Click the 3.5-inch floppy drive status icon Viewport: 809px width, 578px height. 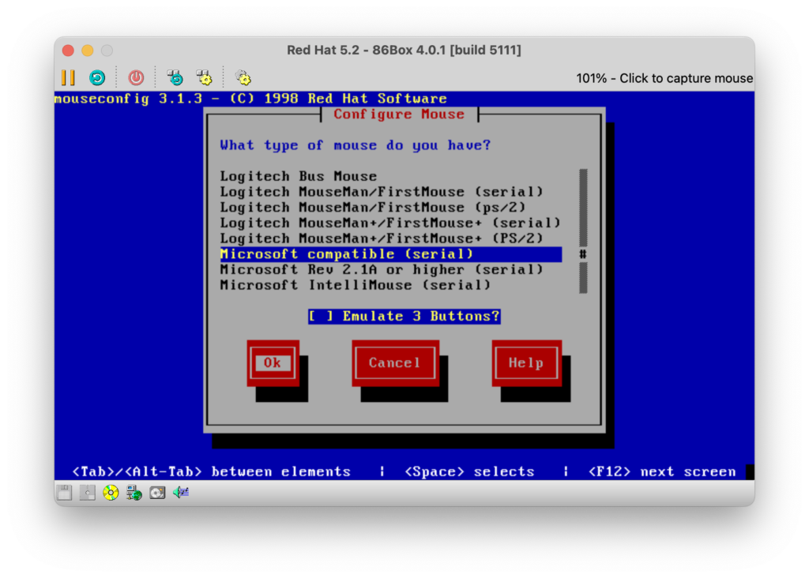pyautogui.click(x=65, y=493)
